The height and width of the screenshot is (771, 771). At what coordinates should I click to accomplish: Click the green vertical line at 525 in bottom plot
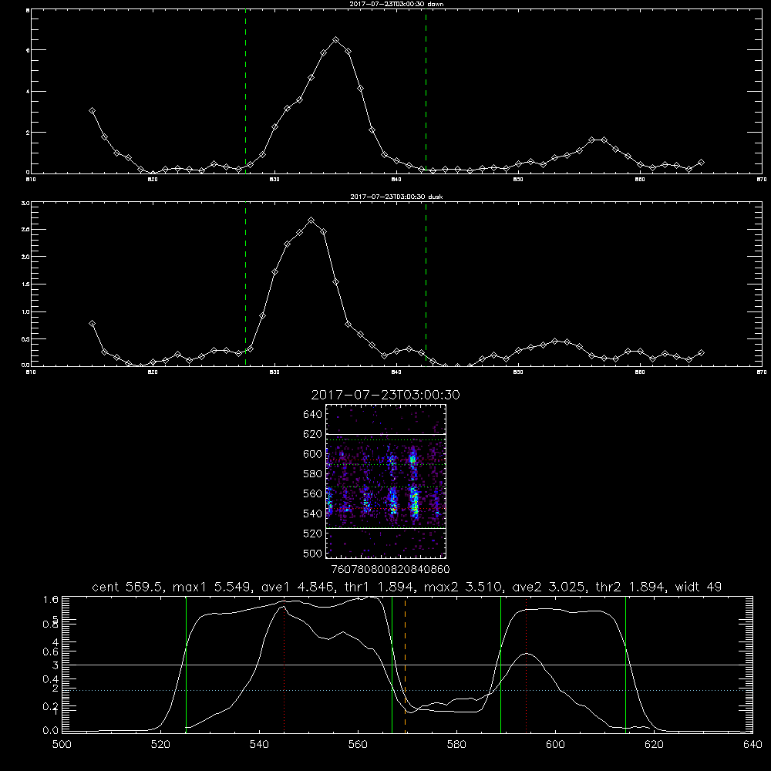pyautogui.click(x=186, y=664)
